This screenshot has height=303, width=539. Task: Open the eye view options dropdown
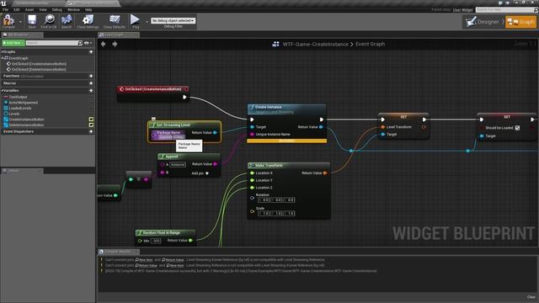pos(88,43)
